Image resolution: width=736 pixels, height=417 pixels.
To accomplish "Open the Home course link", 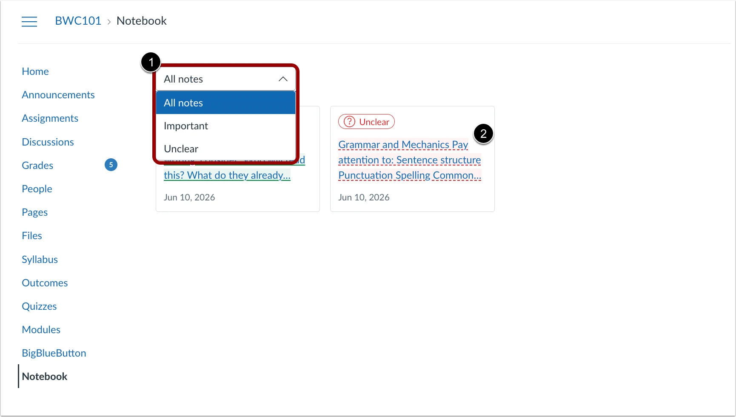I will click(x=35, y=71).
